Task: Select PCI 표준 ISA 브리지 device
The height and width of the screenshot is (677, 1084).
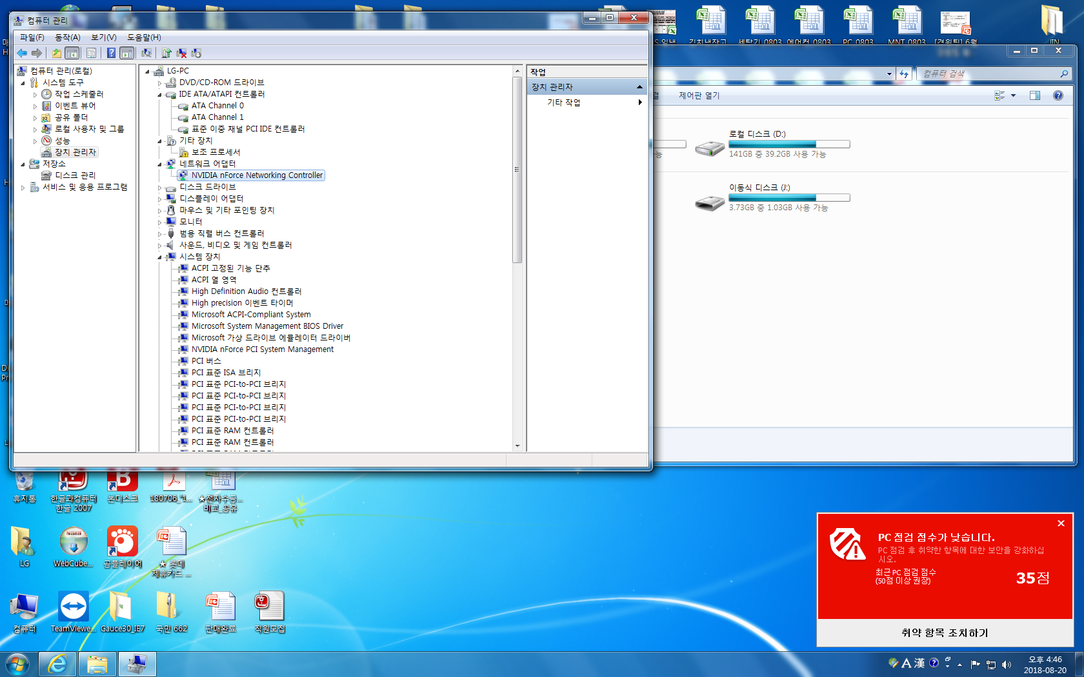Action: point(226,373)
